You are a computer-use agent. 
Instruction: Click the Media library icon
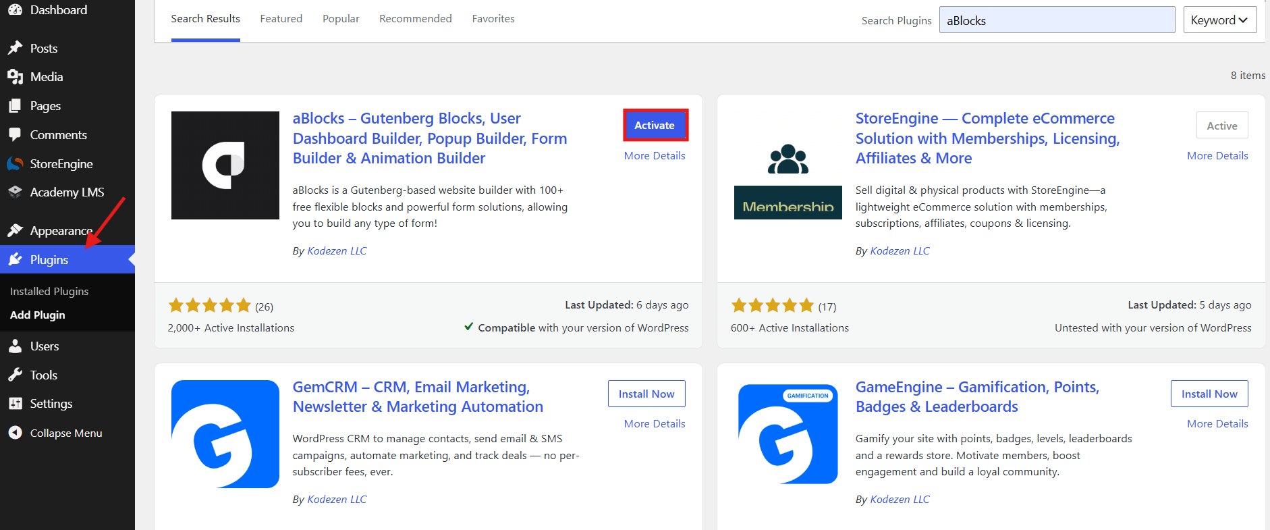coord(15,77)
